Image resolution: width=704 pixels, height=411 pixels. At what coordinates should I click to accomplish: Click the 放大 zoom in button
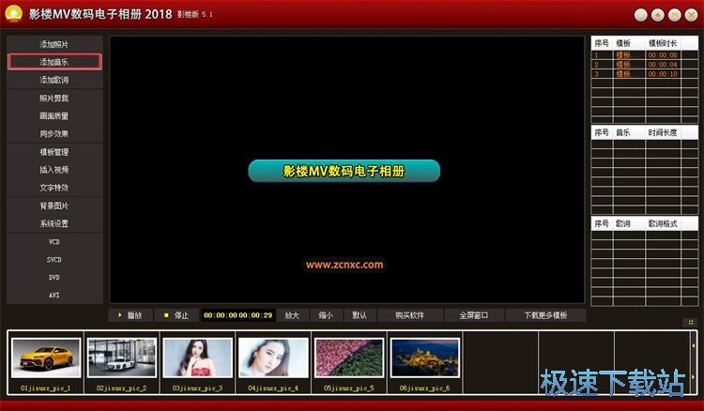tap(292, 315)
